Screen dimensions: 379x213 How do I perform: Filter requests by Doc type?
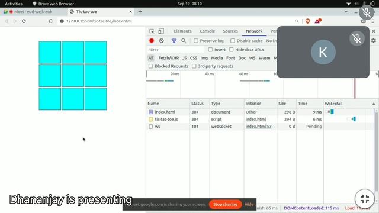coord(242,58)
